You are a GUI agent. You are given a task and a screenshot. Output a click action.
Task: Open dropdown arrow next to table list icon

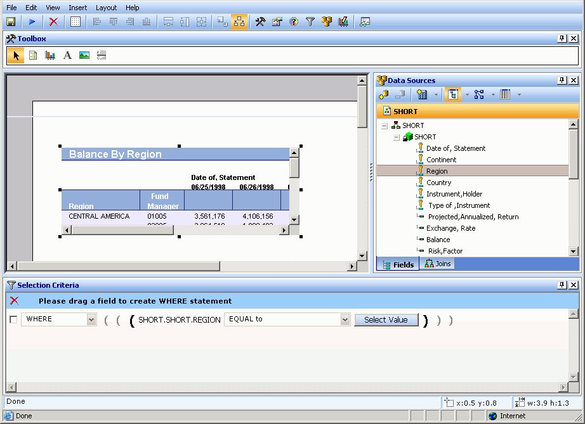pyautogui.click(x=519, y=95)
